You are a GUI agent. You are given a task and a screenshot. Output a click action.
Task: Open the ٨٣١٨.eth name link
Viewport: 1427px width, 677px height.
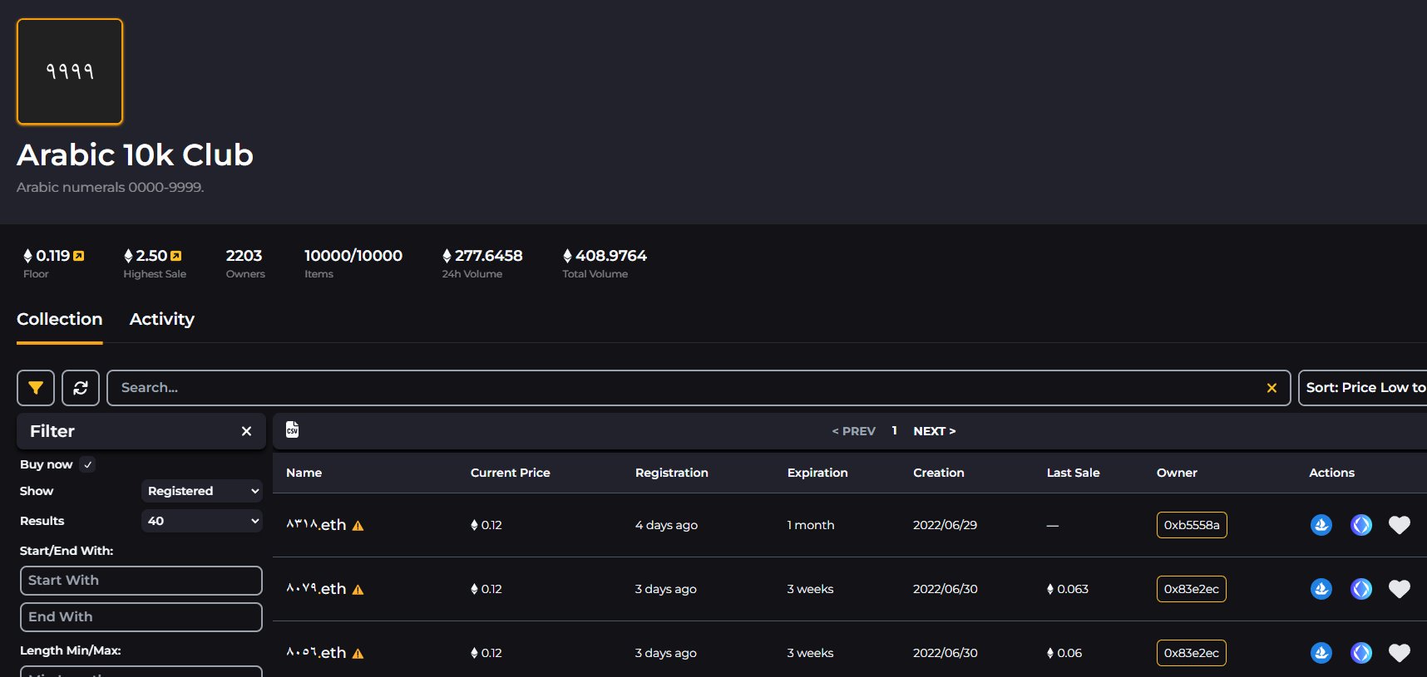click(316, 525)
